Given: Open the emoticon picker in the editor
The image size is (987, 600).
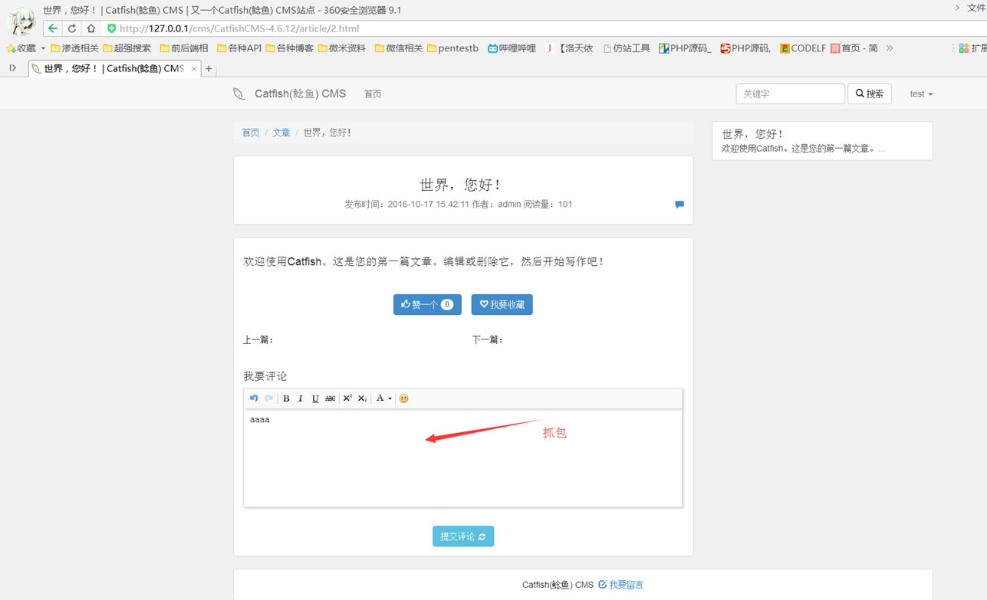Looking at the screenshot, I should [x=404, y=398].
